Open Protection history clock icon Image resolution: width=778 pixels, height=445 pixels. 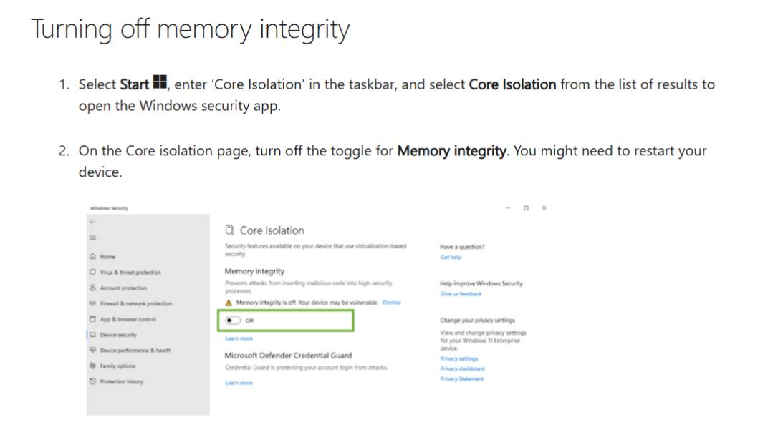pos(93,381)
